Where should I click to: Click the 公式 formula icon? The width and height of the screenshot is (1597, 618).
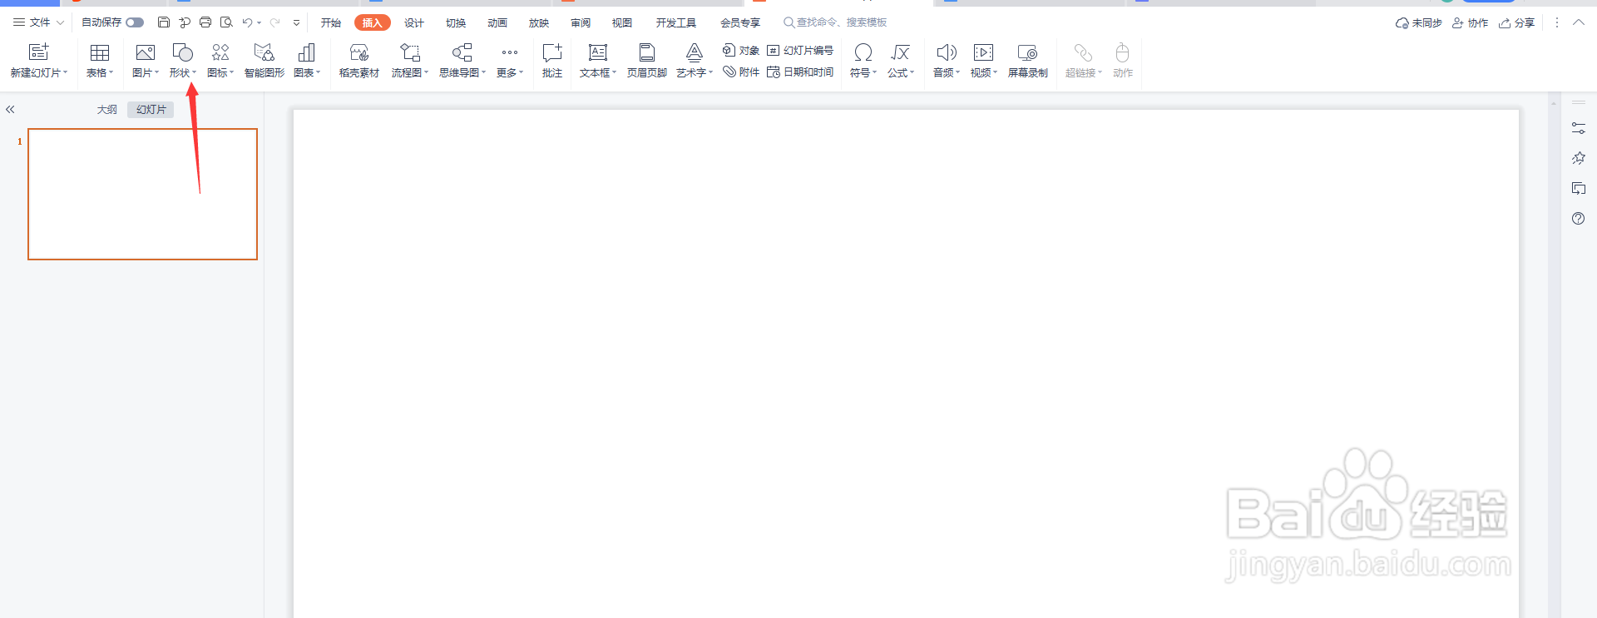click(x=900, y=52)
